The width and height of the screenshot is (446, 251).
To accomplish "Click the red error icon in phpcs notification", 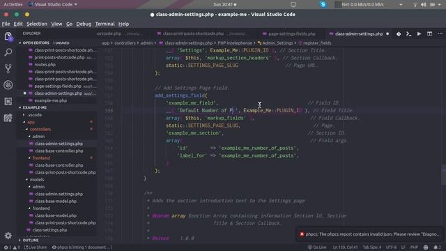I will (302, 234).
